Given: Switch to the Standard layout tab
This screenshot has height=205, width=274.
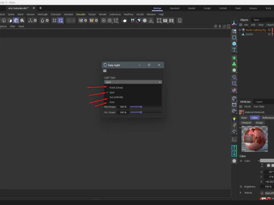Looking at the screenshot, I should pyautogui.click(x=175, y=8).
